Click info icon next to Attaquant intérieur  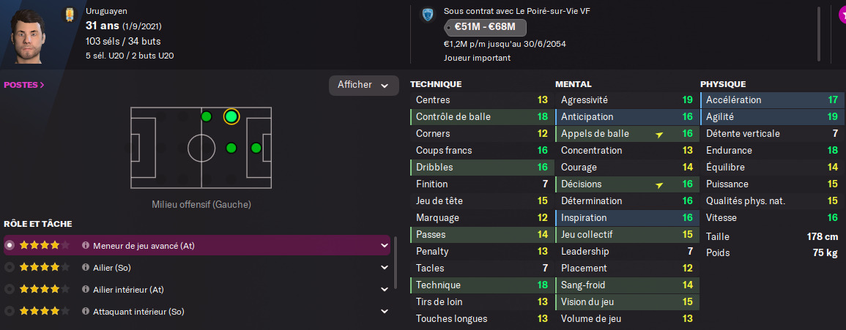click(86, 312)
